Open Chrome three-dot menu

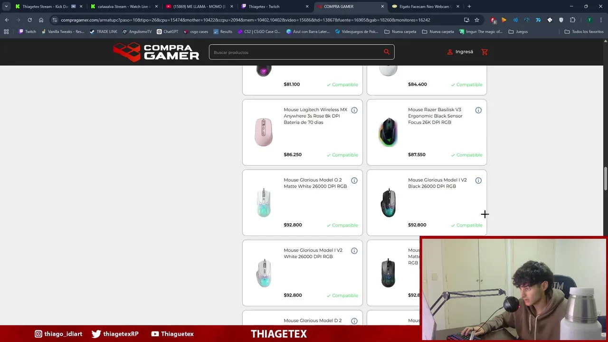[601, 20]
